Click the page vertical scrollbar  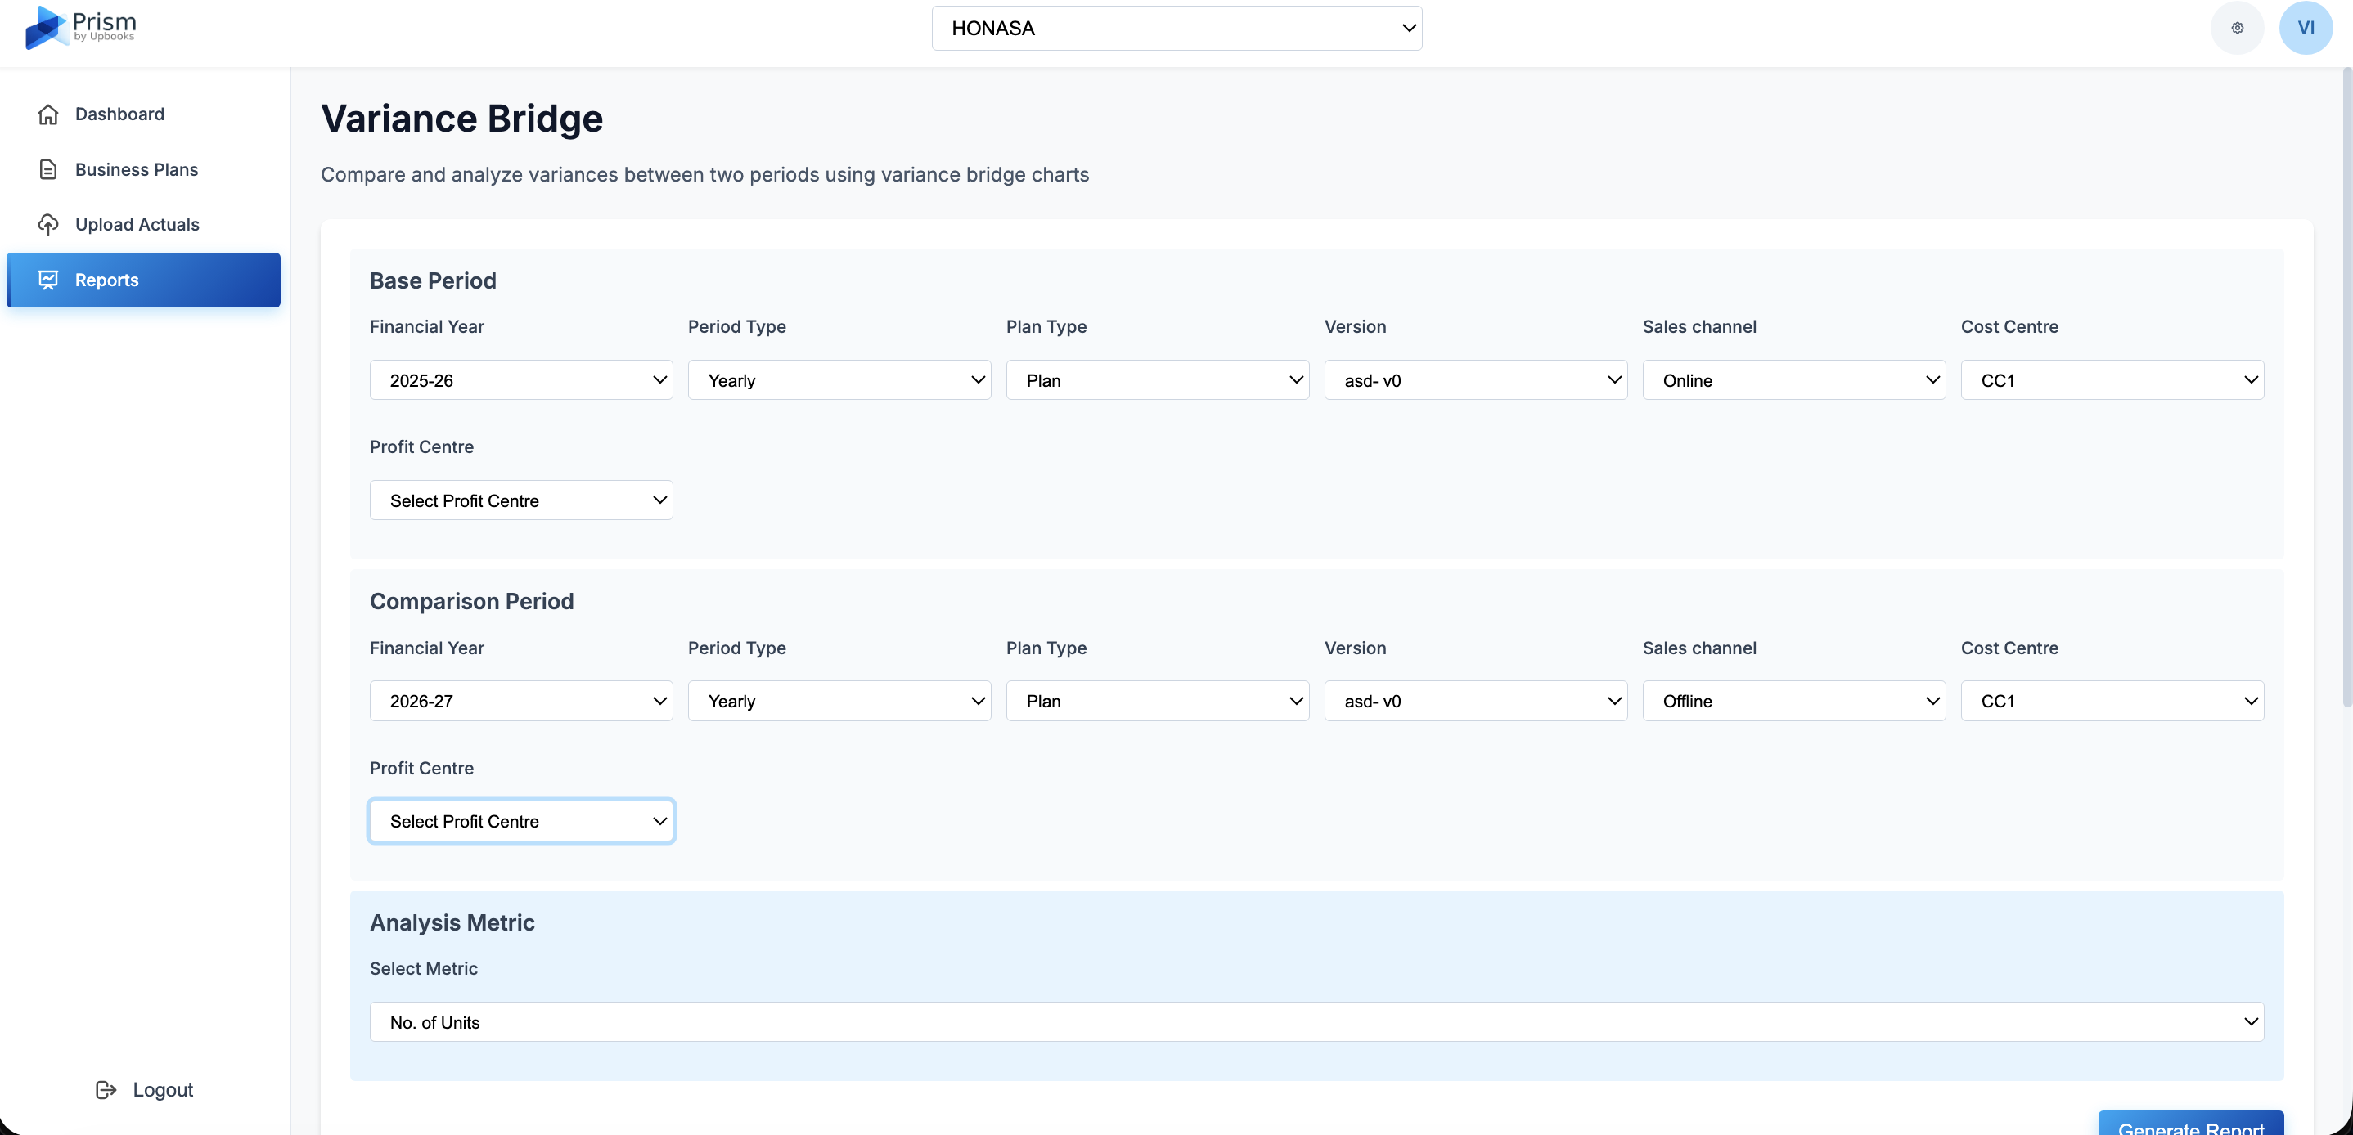pos(2346,393)
